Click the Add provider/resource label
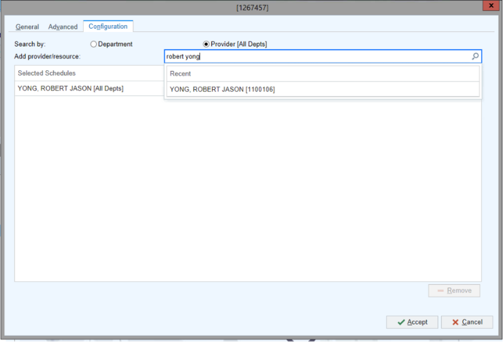Viewport: 503px width, 342px height. click(47, 56)
